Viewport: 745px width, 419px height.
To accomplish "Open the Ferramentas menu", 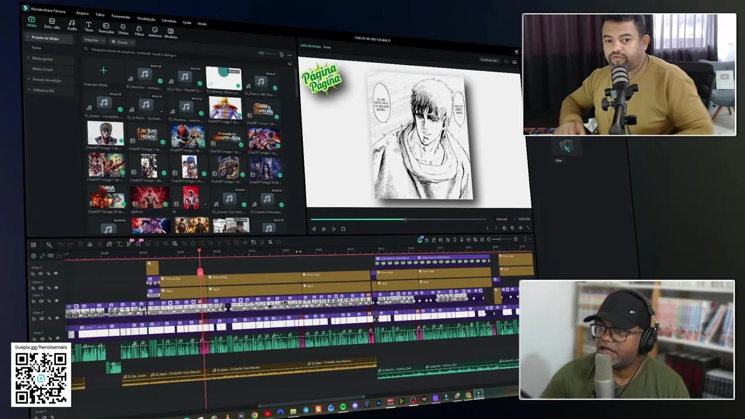I will [x=121, y=16].
